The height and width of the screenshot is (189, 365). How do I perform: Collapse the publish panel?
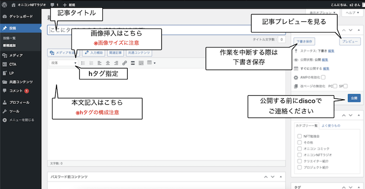coord(359,30)
